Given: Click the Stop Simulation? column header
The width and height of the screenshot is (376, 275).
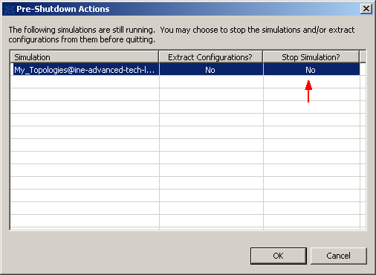Looking at the screenshot, I should pyautogui.click(x=311, y=57).
